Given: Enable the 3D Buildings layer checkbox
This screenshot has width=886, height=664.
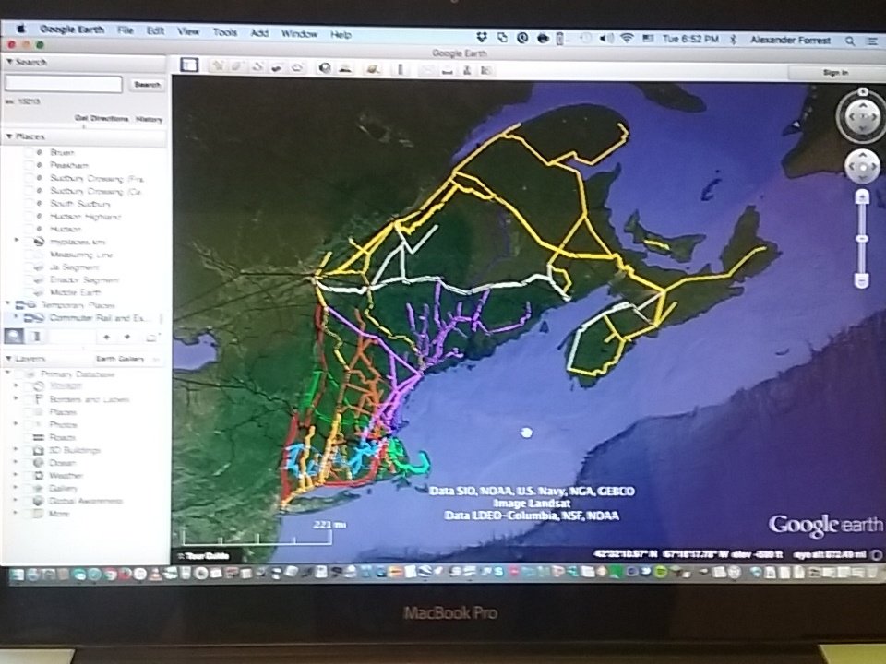Looking at the screenshot, I should pyautogui.click(x=27, y=450).
